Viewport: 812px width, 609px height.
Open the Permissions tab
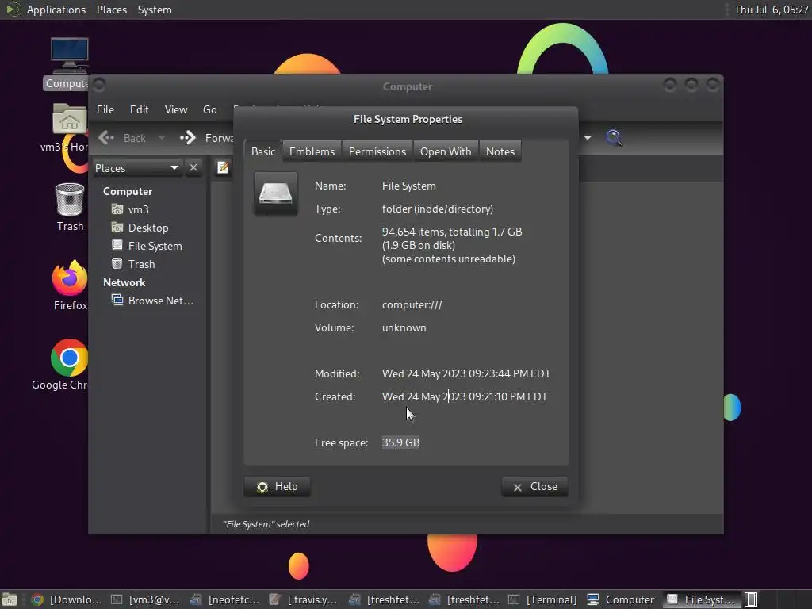[x=377, y=151]
